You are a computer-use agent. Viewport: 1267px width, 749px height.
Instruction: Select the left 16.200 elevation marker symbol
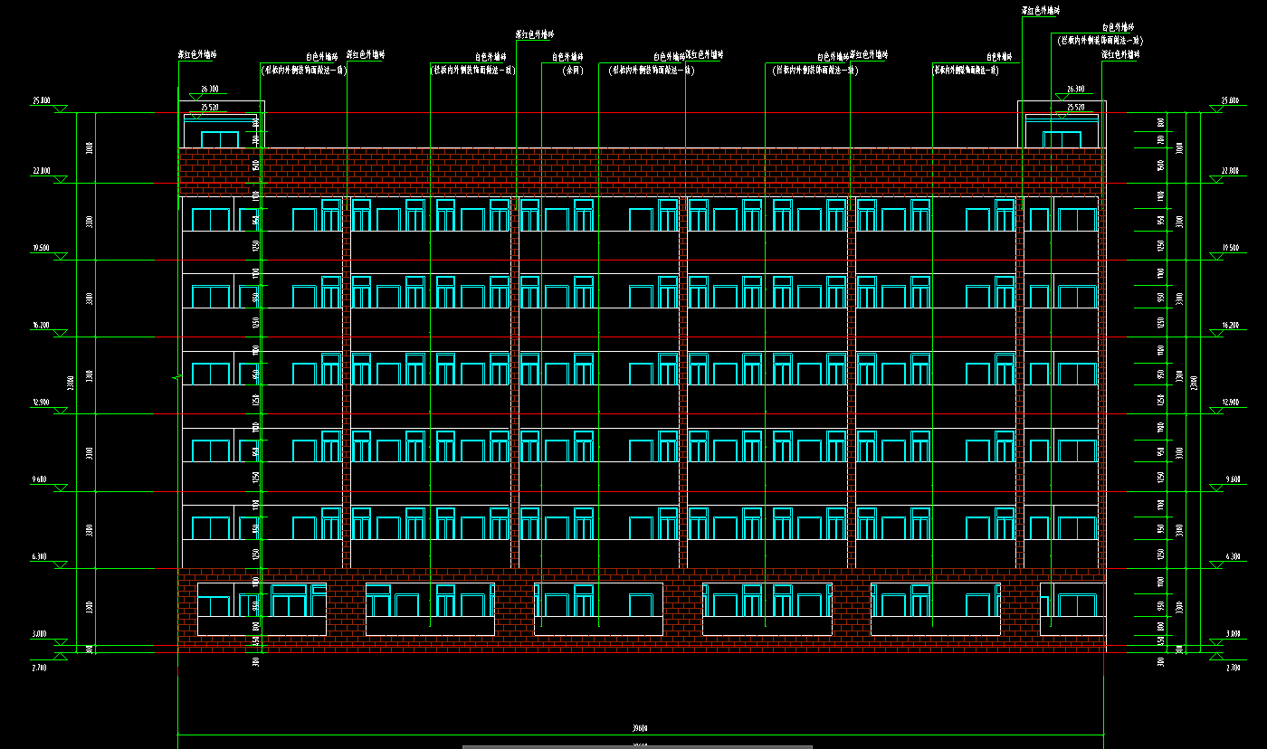[x=61, y=334]
